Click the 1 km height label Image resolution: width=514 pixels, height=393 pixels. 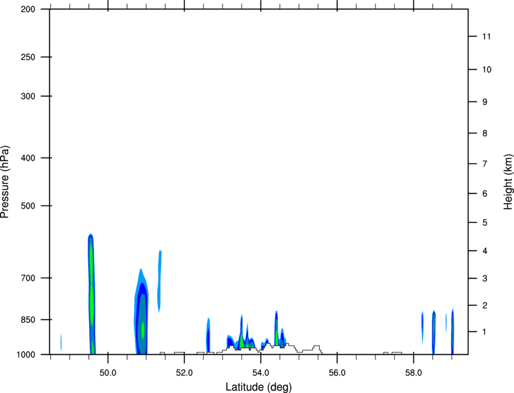485,332
